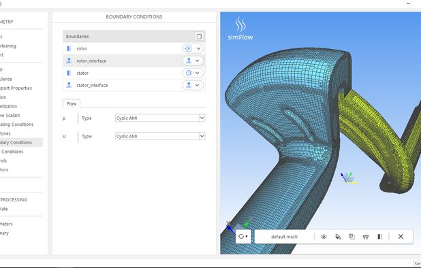Click the type icon for stator_interface
The height and width of the screenshot is (268, 421).
(189, 85)
